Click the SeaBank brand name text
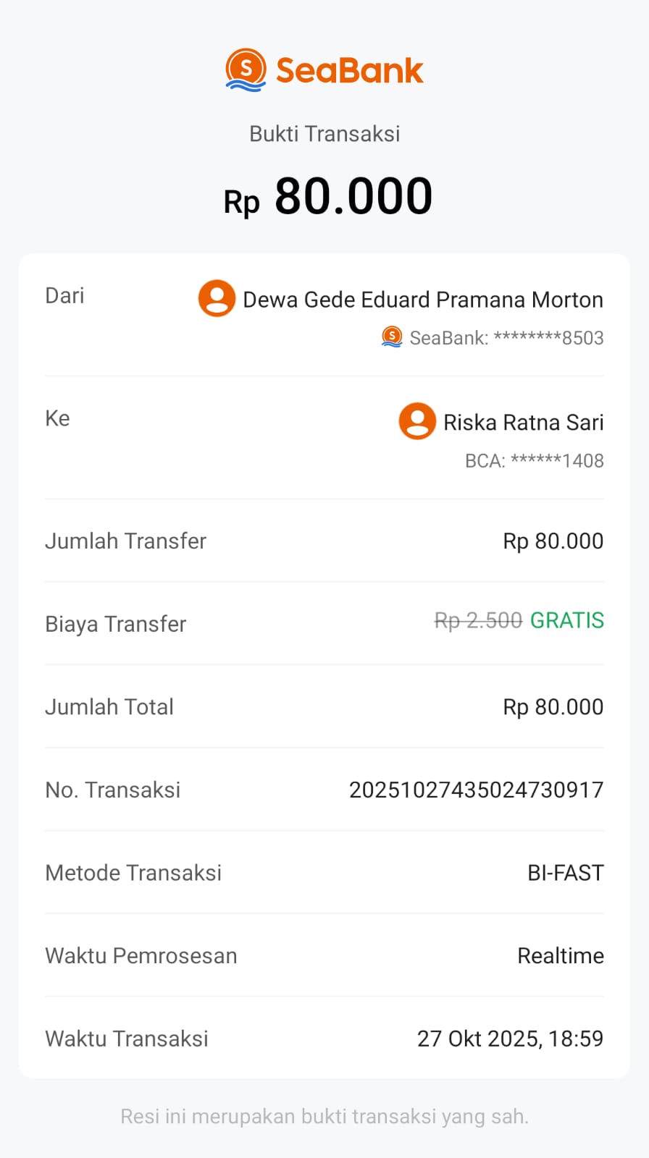649x1158 pixels. point(349,71)
